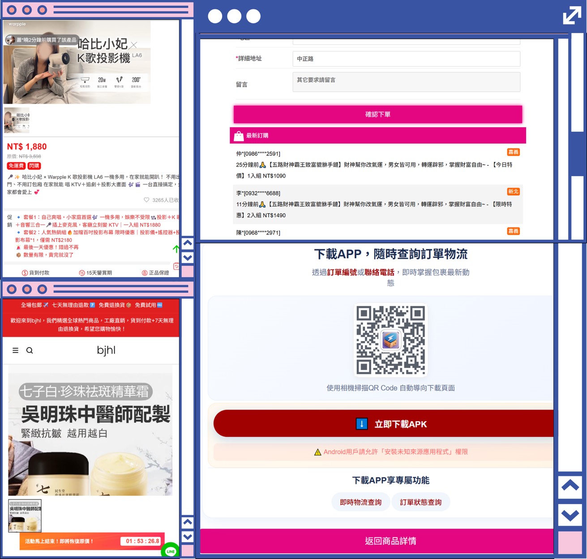Click the expand arrows icon in blue titlebar

(x=571, y=16)
